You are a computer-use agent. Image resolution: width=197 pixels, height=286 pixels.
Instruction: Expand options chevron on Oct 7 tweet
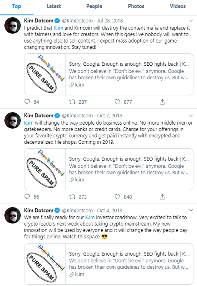tap(191, 115)
